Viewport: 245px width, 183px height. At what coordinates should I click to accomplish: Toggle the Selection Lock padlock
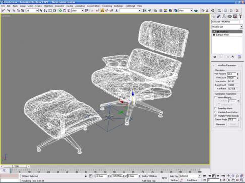click(x=86, y=176)
